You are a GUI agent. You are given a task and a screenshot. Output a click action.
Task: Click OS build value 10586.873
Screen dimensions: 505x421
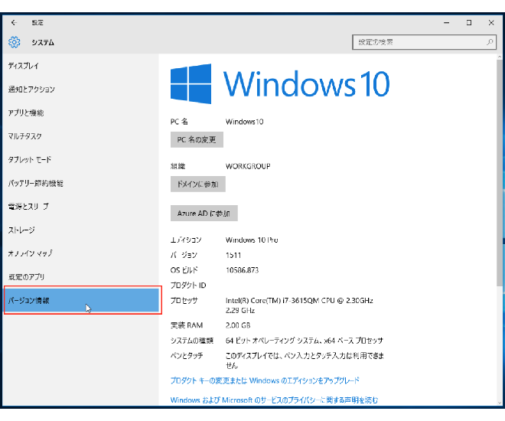click(242, 270)
